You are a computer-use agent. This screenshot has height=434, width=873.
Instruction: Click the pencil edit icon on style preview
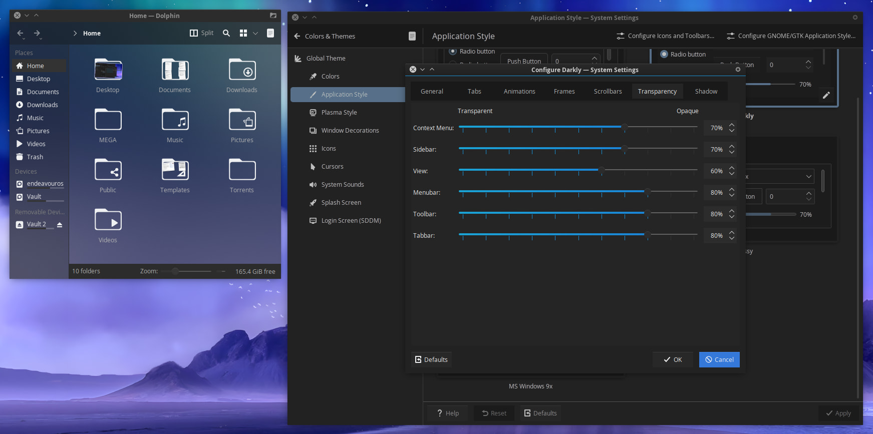[826, 95]
